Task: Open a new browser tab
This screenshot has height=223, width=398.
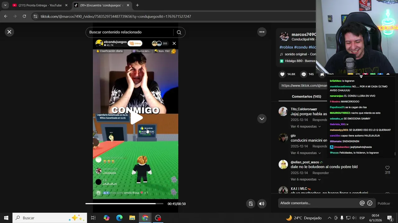Action: [137, 5]
